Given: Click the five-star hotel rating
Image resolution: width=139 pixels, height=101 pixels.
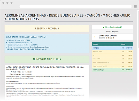Looking at the screenshot, I should [110, 38].
